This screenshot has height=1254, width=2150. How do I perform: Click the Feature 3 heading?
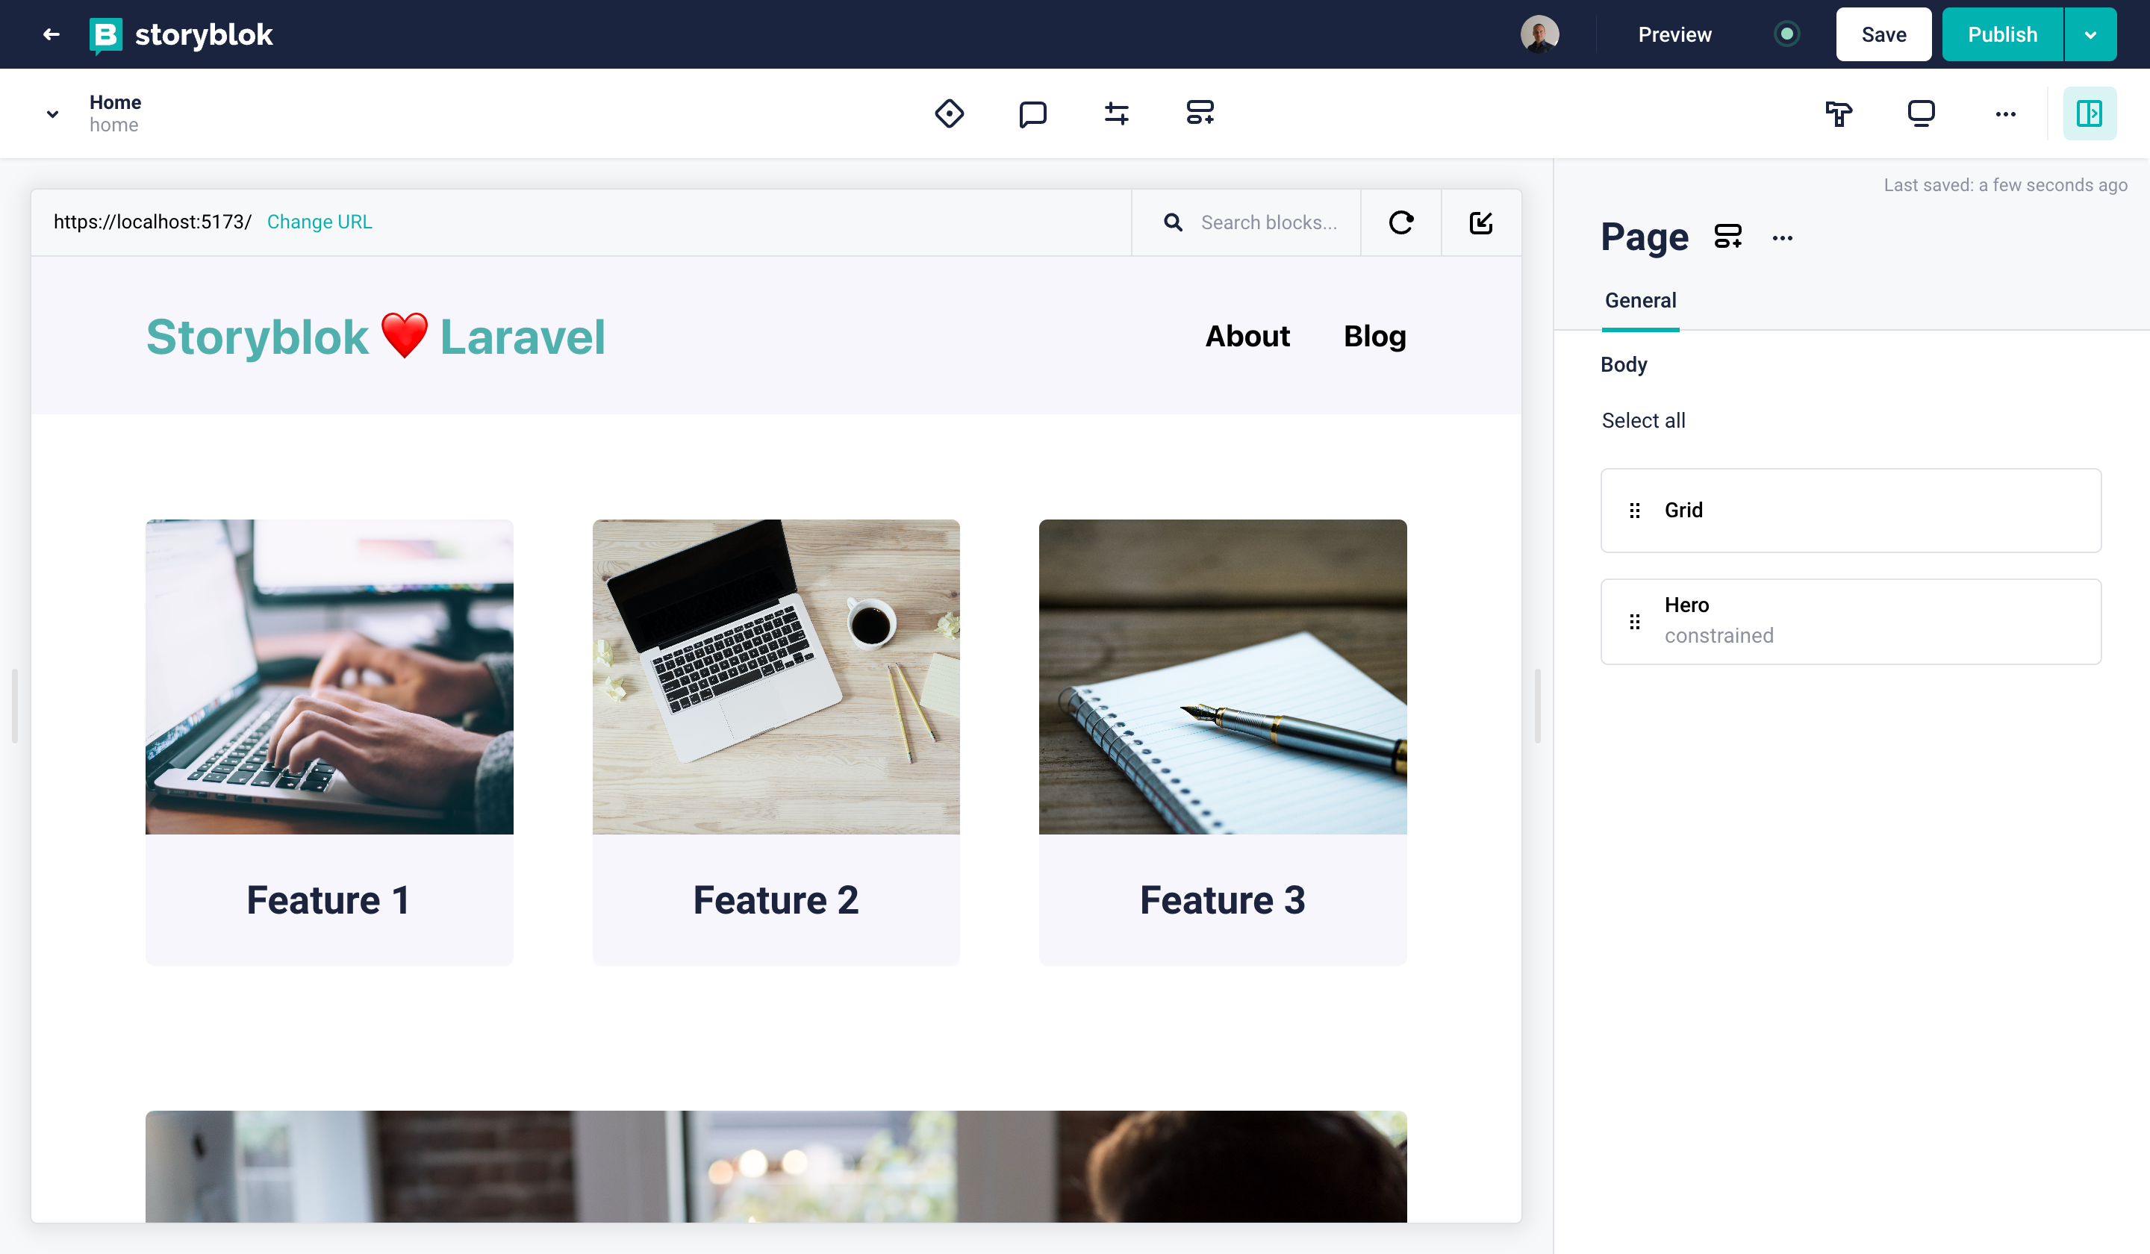tap(1222, 900)
